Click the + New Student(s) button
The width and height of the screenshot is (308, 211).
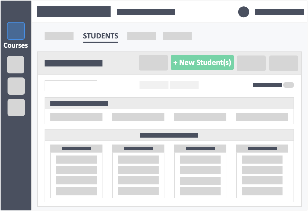click(202, 62)
